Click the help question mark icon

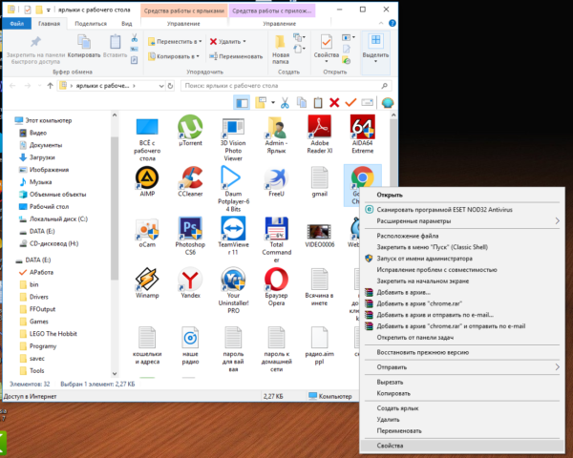click(393, 23)
